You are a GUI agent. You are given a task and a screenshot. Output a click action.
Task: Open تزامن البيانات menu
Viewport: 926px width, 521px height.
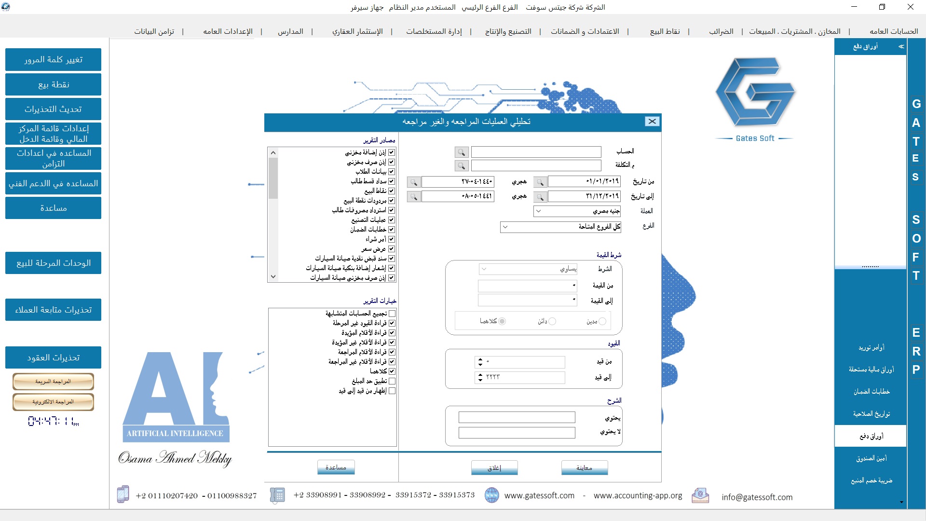[x=154, y=31]
